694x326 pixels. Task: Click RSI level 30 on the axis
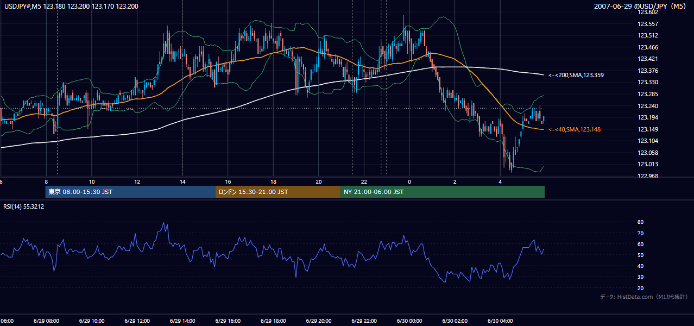click(x=641, y=277)
